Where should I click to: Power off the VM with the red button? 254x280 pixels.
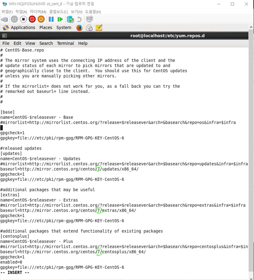(32, 19)
